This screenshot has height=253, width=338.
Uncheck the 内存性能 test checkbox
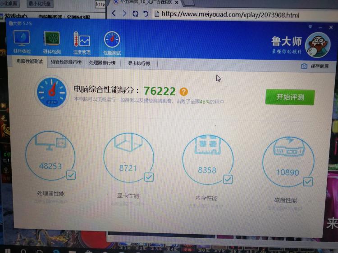point(228,179)
